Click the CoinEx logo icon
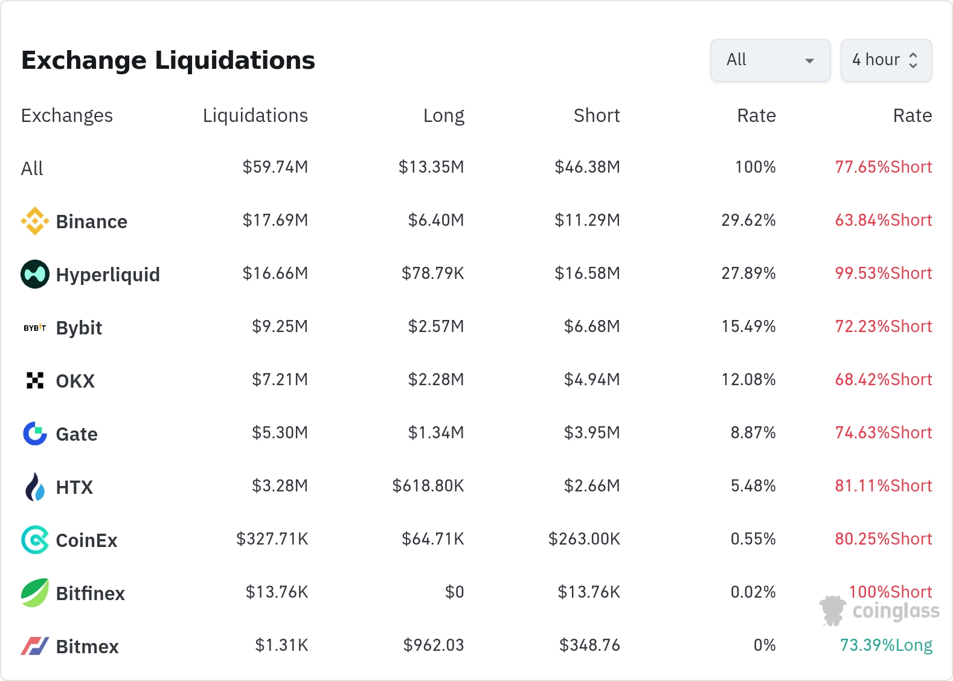953x681 pixels. click(35, 540)
